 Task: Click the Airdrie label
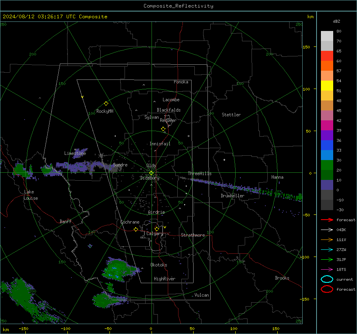[156, 212]
